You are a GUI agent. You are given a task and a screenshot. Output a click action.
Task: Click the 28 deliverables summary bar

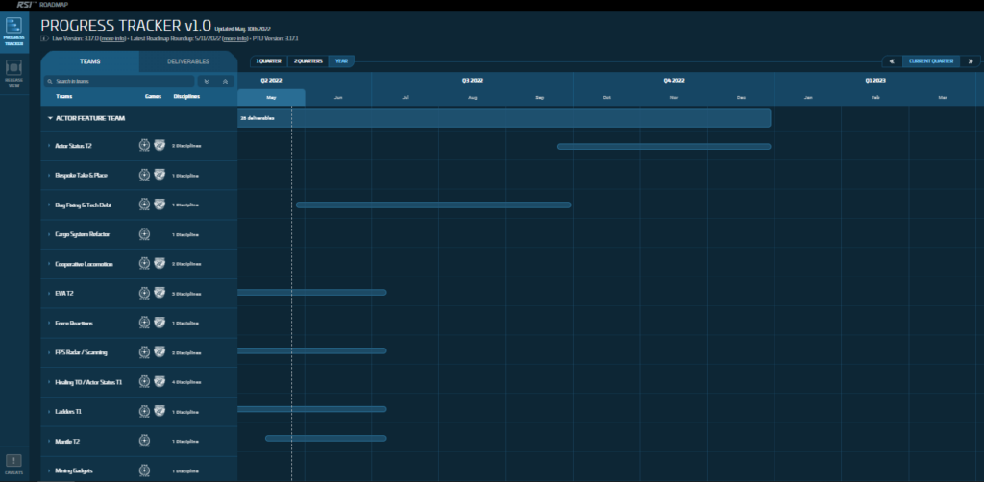click(x=504, y=118)
